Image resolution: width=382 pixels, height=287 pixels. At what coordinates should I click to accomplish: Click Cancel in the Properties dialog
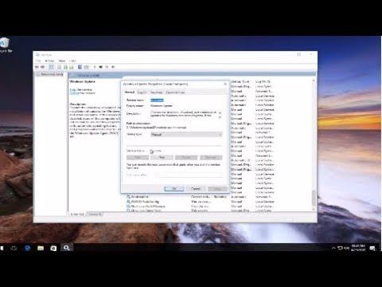(x=196, y=188)
